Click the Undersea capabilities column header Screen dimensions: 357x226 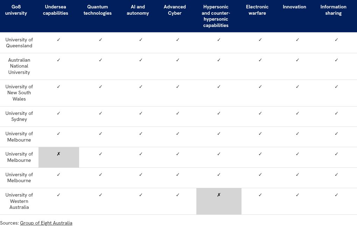(x=56, y=10)
